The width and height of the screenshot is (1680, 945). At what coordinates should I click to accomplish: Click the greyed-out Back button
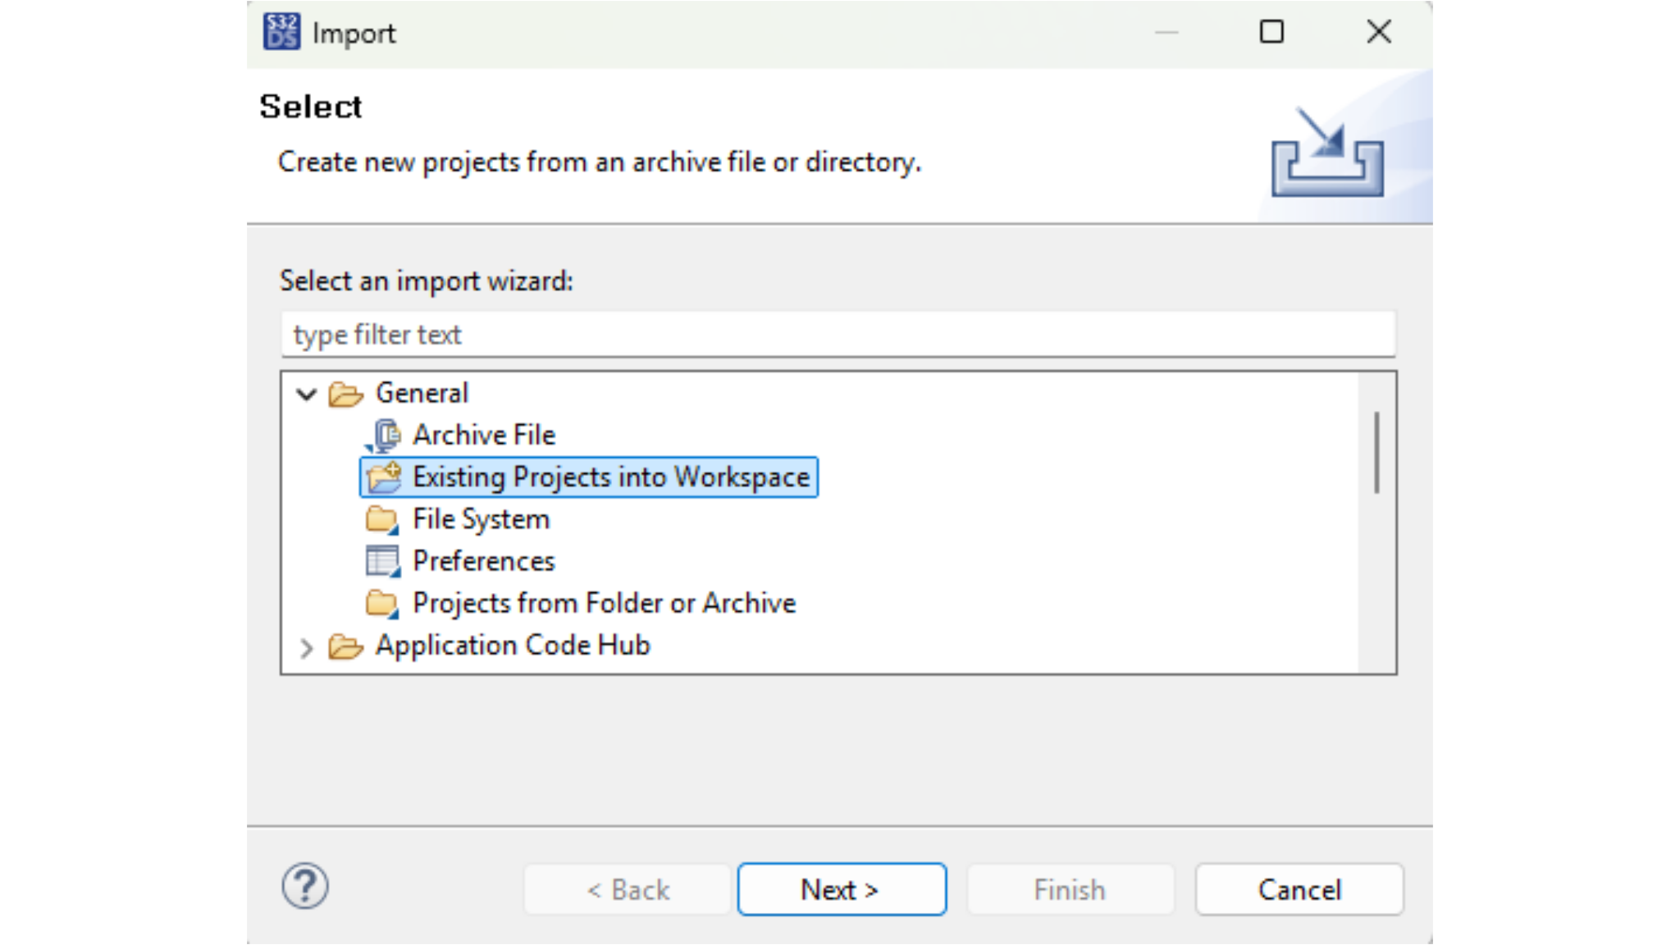point(628,889)
